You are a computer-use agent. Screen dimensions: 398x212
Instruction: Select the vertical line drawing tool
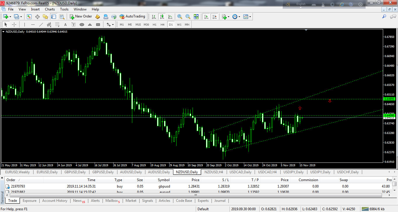pyautogui.click(x=24, y=24)
